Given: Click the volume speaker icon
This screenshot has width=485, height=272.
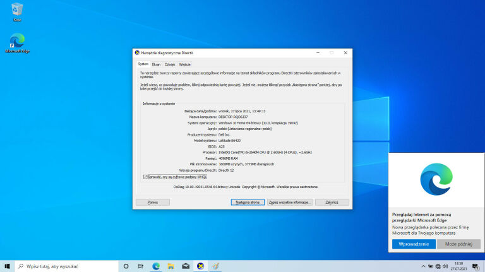Looking at the screenshot, I should click(445, 266).
